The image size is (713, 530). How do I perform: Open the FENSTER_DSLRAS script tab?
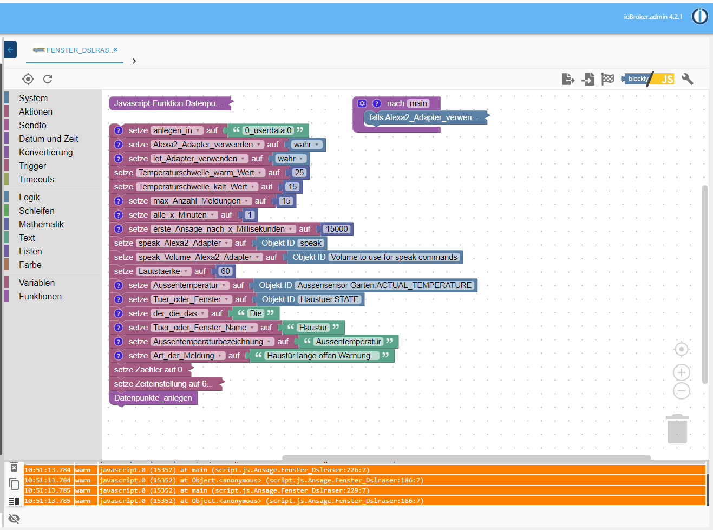[75, 50]
